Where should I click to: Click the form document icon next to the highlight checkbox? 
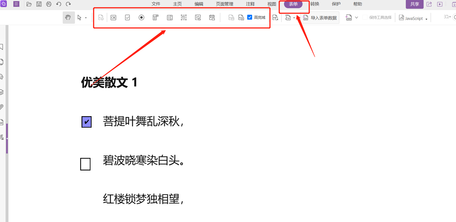point(241,18)
